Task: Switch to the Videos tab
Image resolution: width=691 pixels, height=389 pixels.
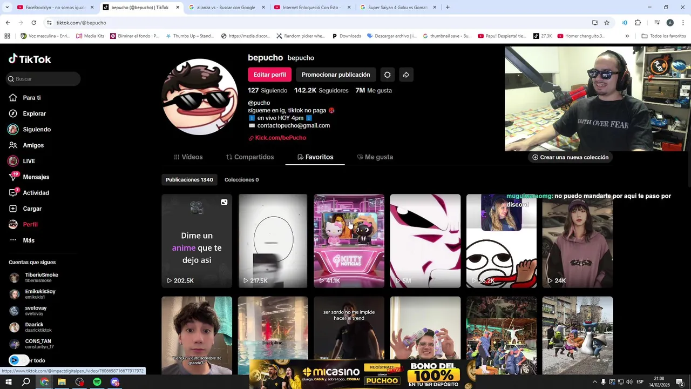Action: tap(188, 157)
